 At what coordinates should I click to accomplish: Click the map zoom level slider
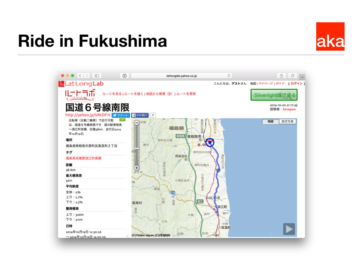[x=137, y=148]
